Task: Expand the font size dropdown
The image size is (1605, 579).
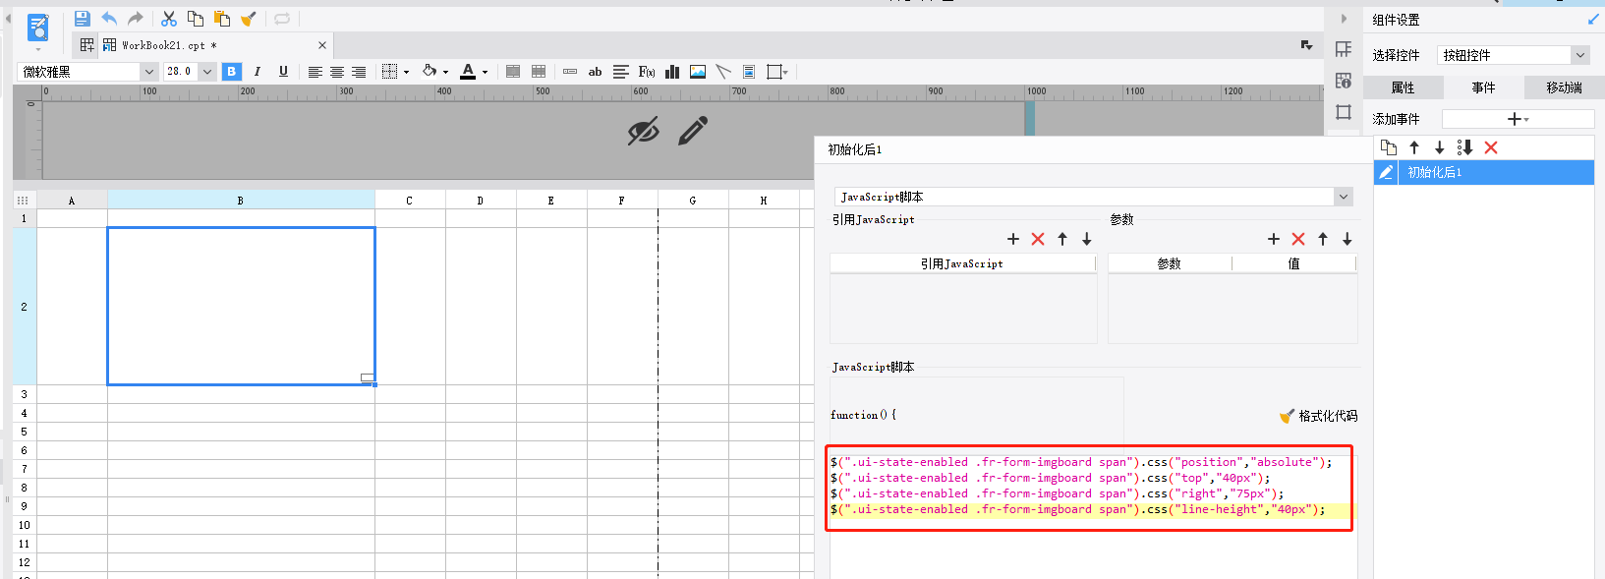Action: [x=207, y=72]
